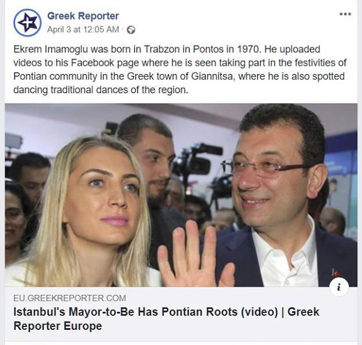This screenshot has height=345, width=362.
Task: Click the star logo inside the avatar
Action: click(x=27, y=23)
